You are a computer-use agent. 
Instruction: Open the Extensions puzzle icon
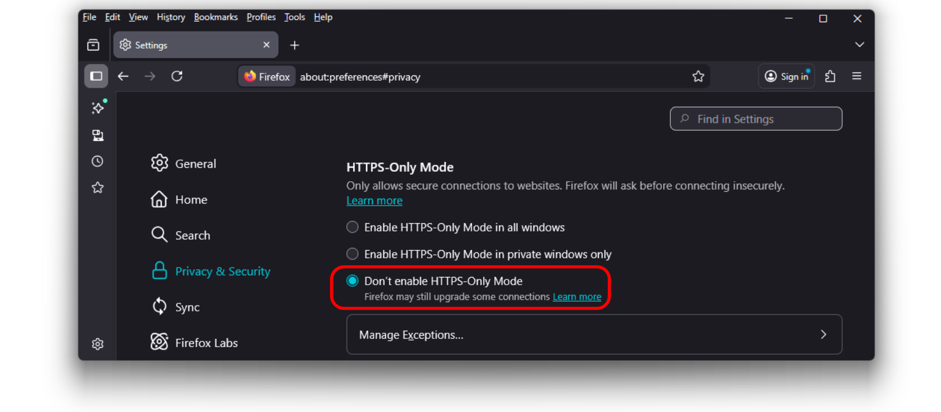(830, 77)
